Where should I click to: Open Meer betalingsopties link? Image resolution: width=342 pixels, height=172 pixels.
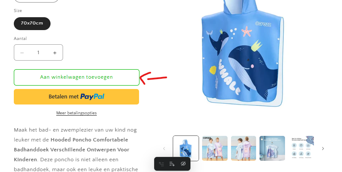[76, 113]
